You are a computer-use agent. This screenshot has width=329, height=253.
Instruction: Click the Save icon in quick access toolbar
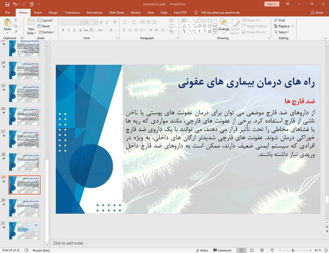coord(7,4)
